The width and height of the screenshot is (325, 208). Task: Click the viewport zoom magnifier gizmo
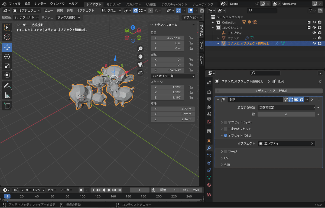pyautogui.click(x=140, y=49)
